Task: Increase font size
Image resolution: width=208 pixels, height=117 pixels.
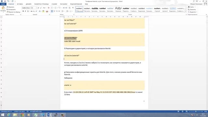Action: coord(38,8)
